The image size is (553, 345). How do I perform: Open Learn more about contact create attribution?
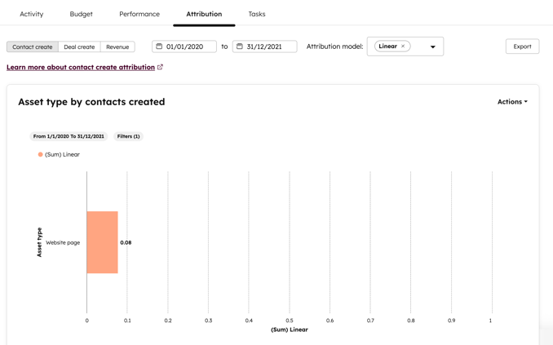point(81,67)
